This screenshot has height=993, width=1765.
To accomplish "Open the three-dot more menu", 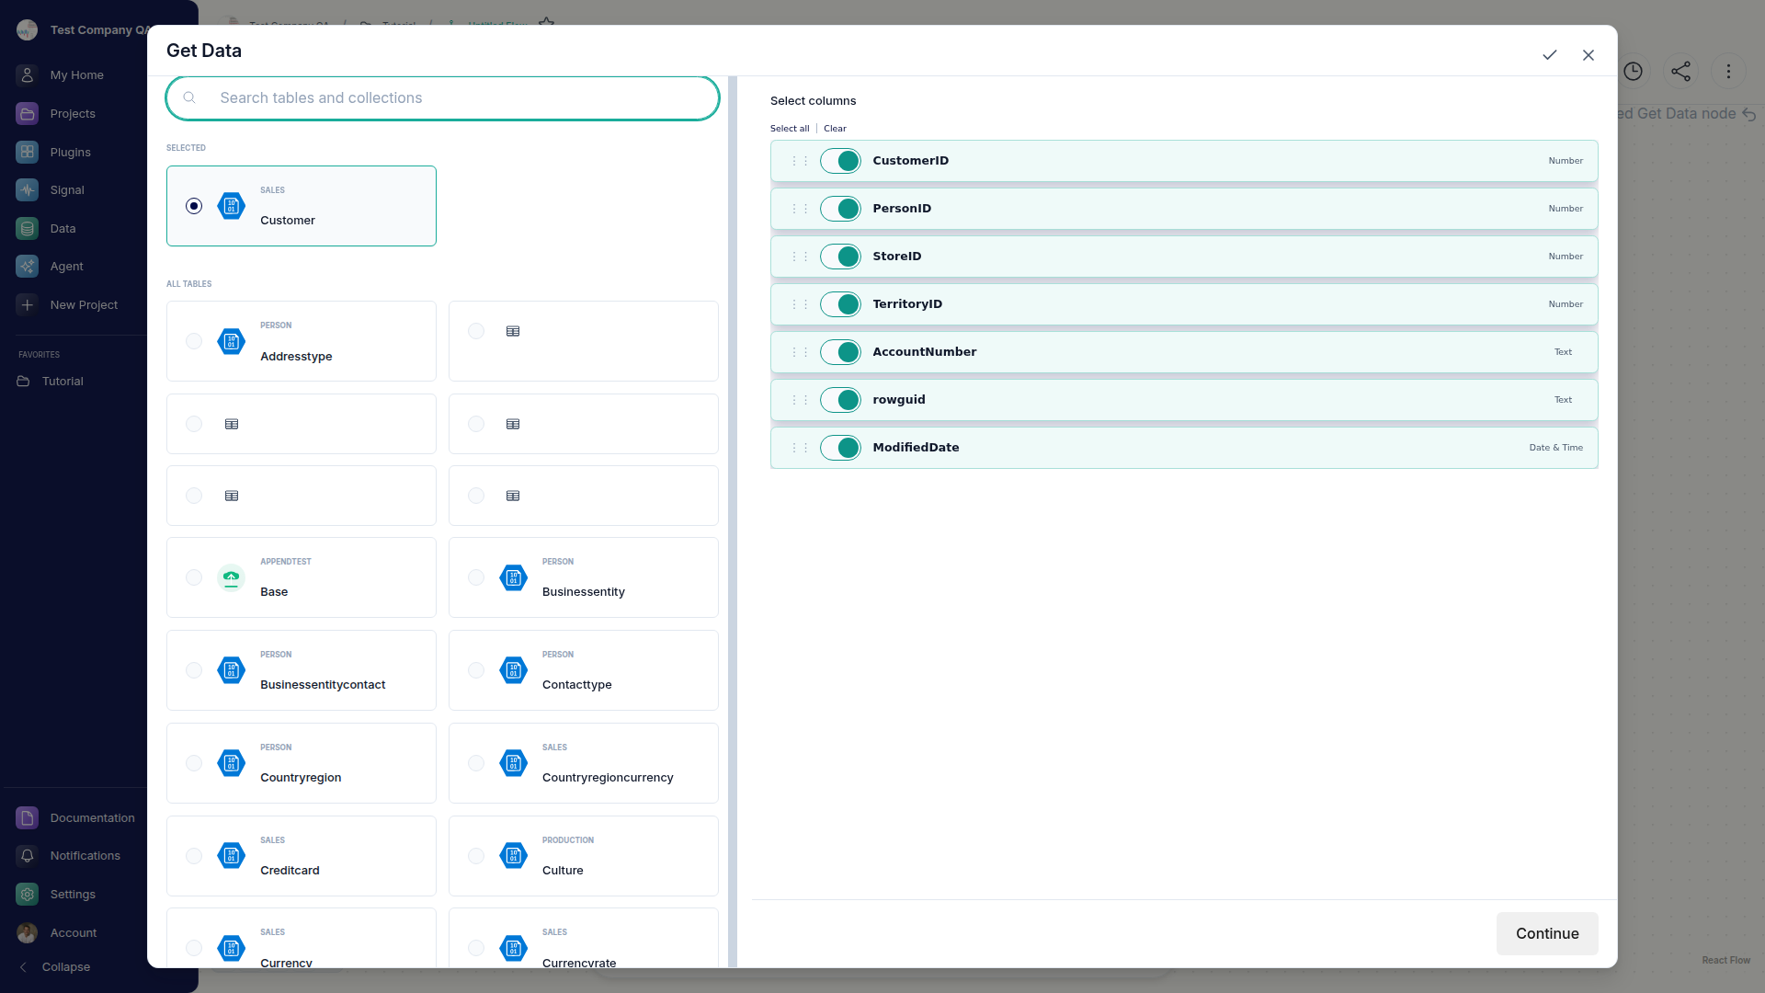I will pos(1729,72).
